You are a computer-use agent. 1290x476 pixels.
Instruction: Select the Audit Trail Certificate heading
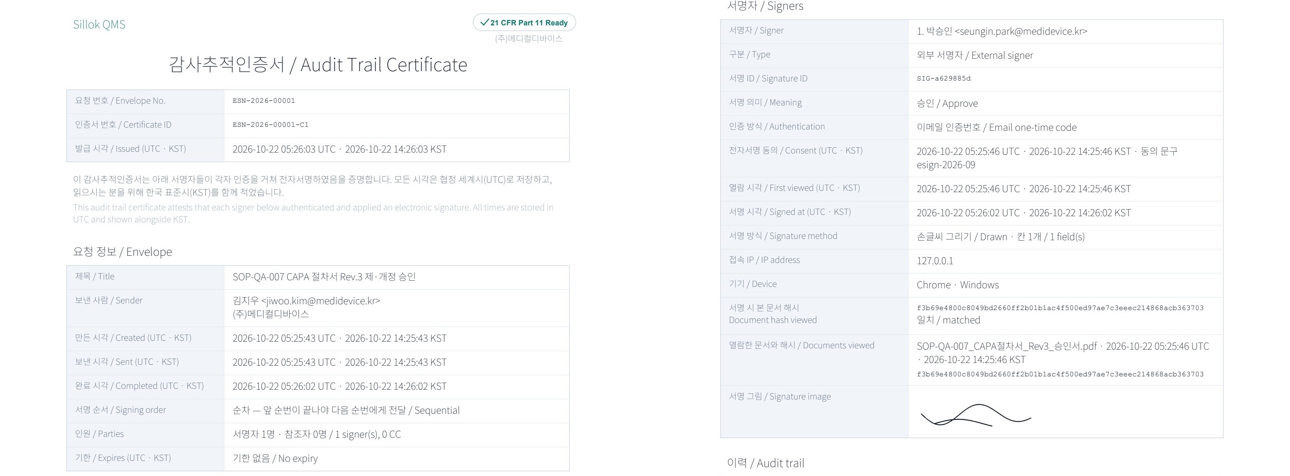(318, 65)
